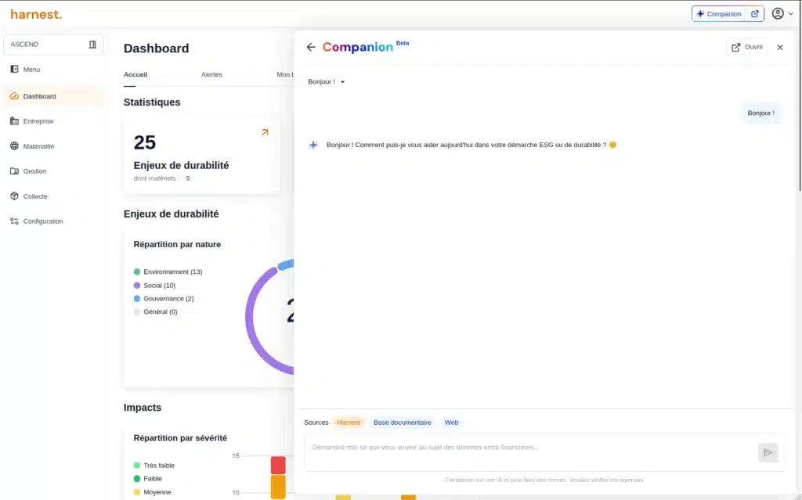Screen dimensions: 802x500
Task: Click the building icon in ASCEND selector
Action: click(92, 45)
